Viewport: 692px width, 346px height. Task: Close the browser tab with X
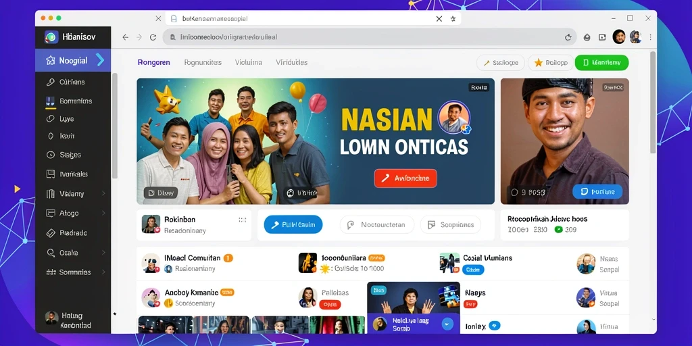439,18
